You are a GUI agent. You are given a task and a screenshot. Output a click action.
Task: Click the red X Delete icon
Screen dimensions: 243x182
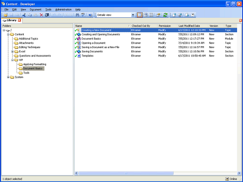pos(41,15)
